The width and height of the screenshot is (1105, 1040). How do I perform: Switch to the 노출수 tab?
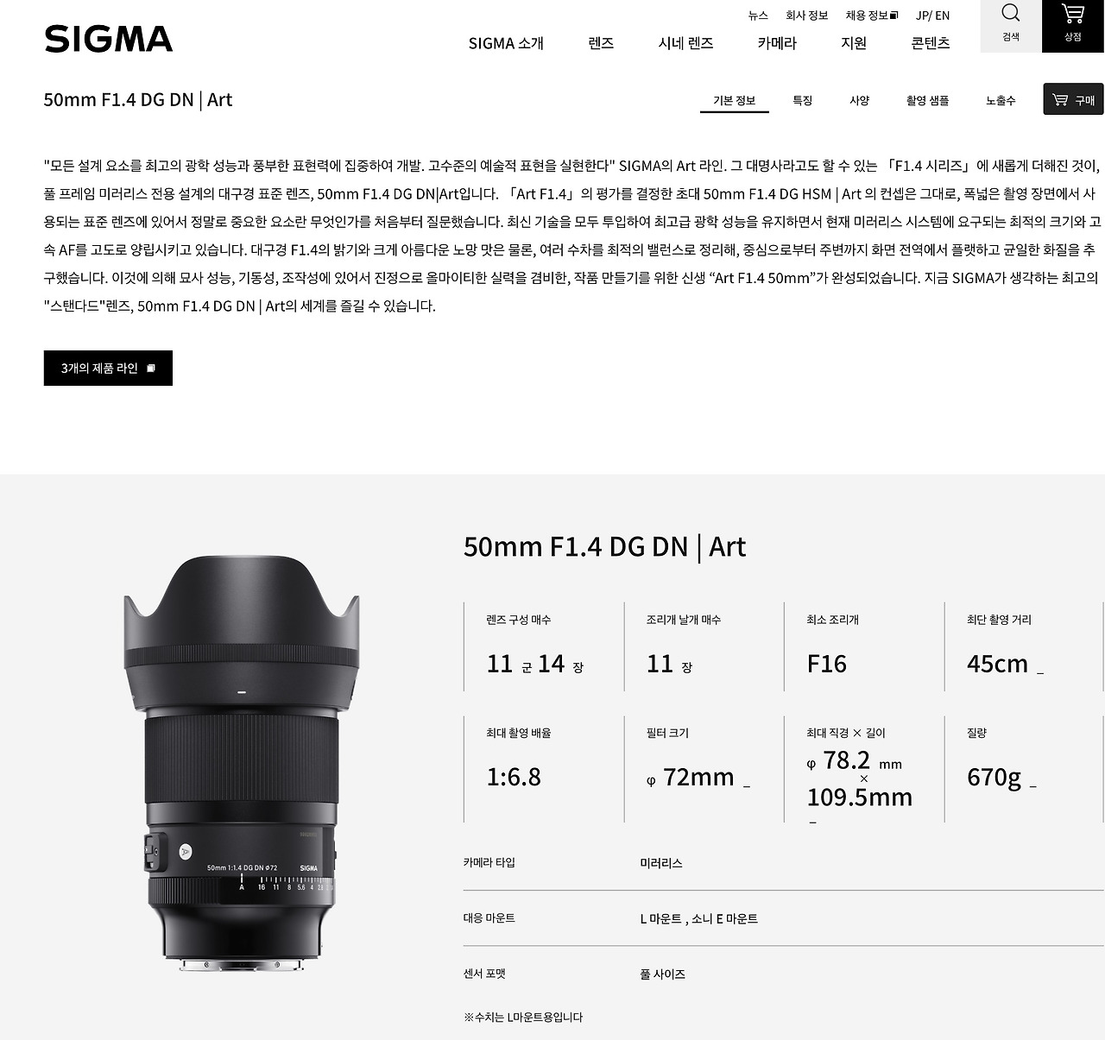coord(1001,100)
